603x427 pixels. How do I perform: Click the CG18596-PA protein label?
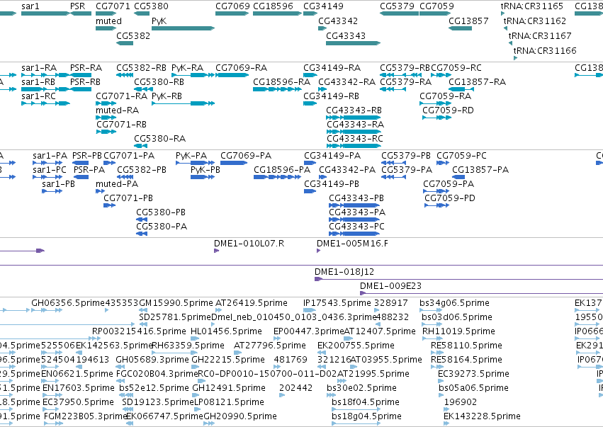pos(282,170)
